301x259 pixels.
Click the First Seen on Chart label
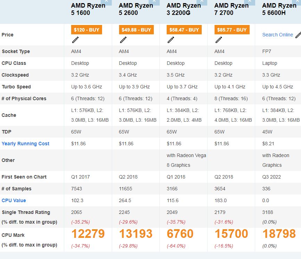click(24, 177)
